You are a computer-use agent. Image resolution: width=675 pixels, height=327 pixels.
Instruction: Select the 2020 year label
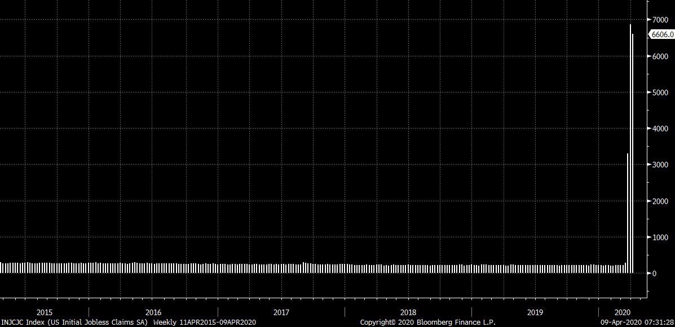(x=623, y=312)
